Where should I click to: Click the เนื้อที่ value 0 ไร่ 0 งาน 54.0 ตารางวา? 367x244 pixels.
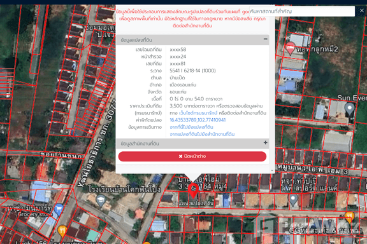click(x=196, y=98)
